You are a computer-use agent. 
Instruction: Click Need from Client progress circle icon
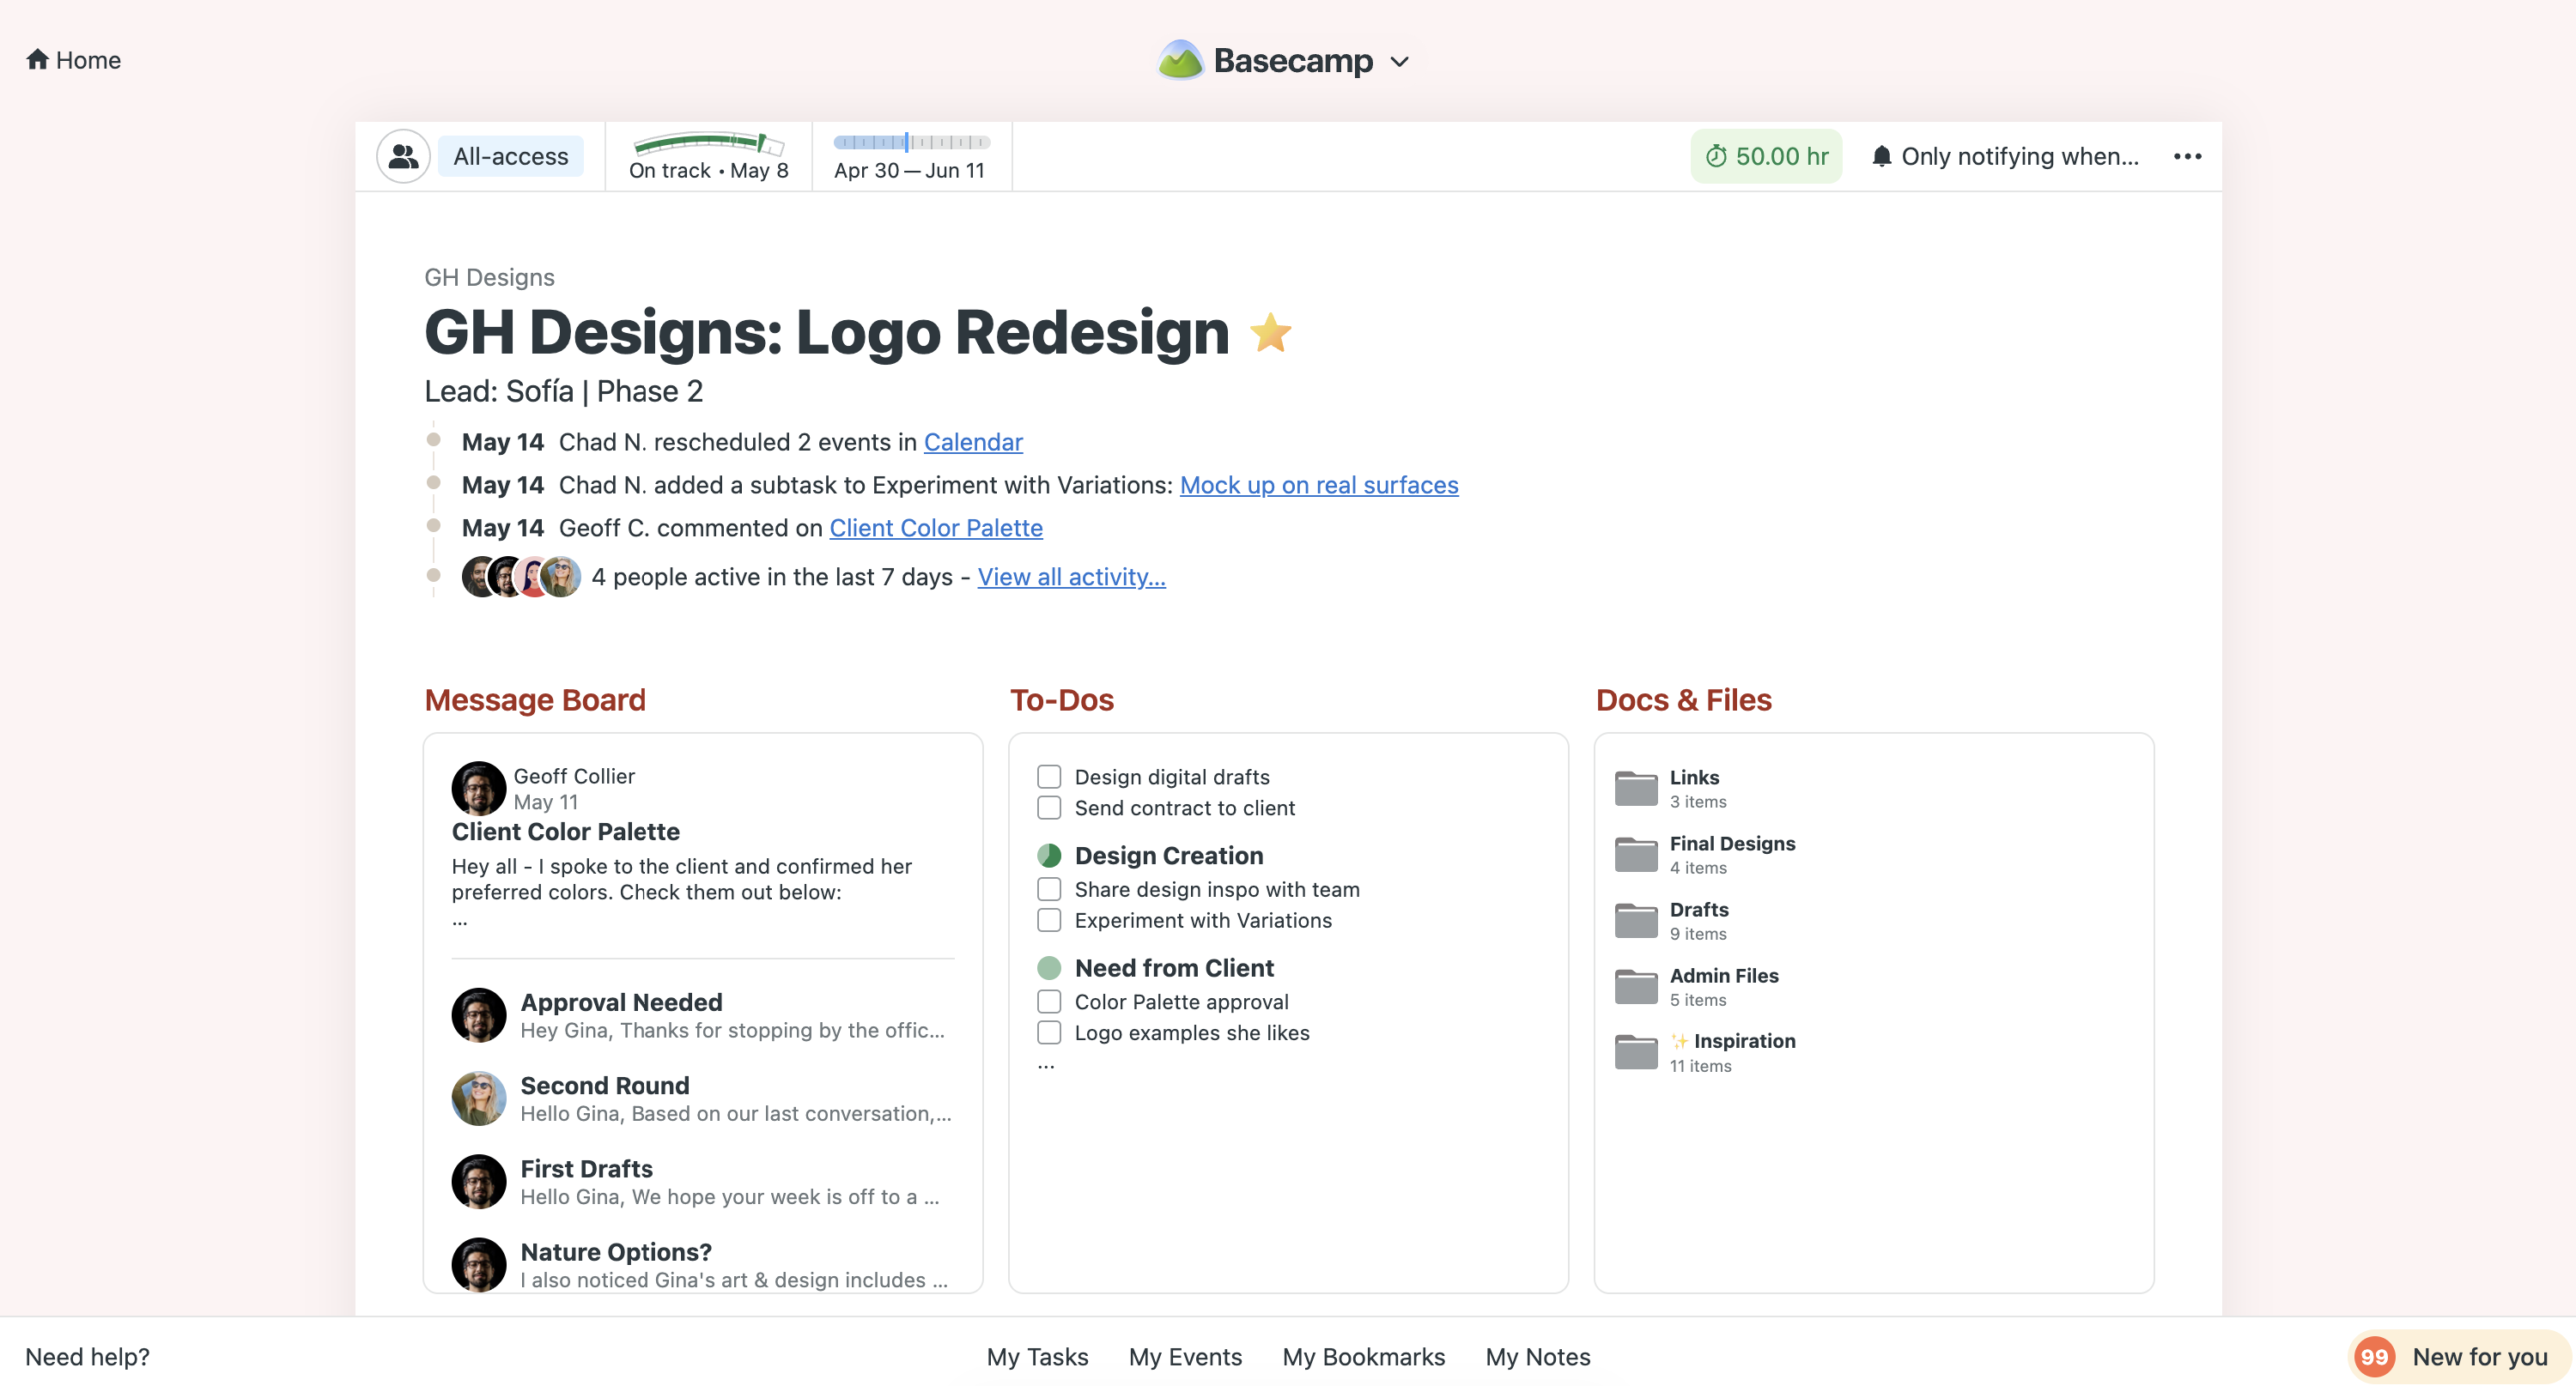(x=1049, y=967)
